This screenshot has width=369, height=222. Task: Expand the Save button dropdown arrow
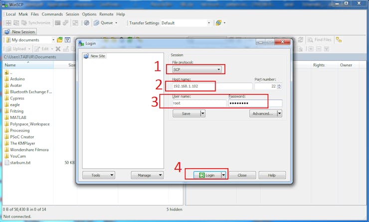tap(202, 113)
